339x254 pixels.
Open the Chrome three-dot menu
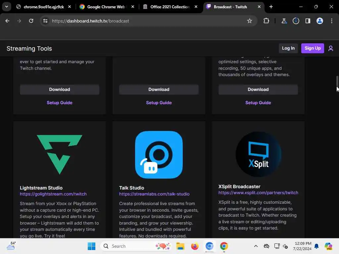click(x=332, y=21)
